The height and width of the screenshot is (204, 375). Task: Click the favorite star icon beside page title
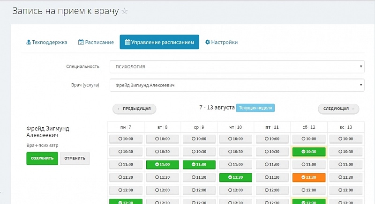(x=124, y=11)
